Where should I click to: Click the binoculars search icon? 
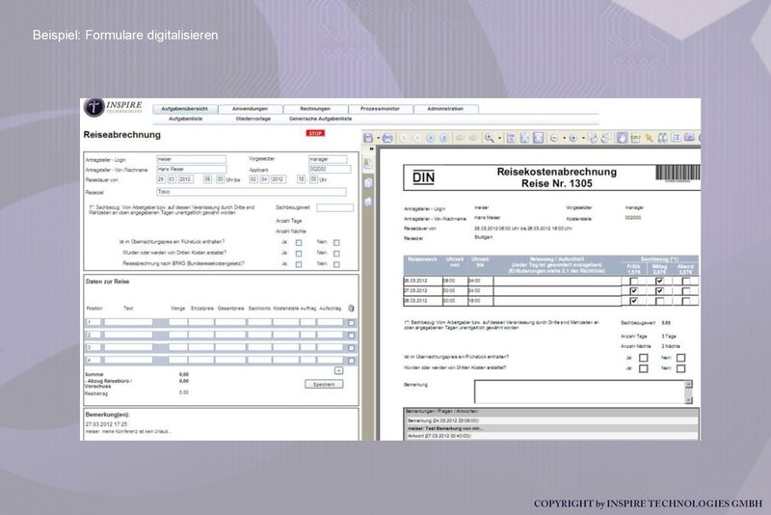(663, 138)
